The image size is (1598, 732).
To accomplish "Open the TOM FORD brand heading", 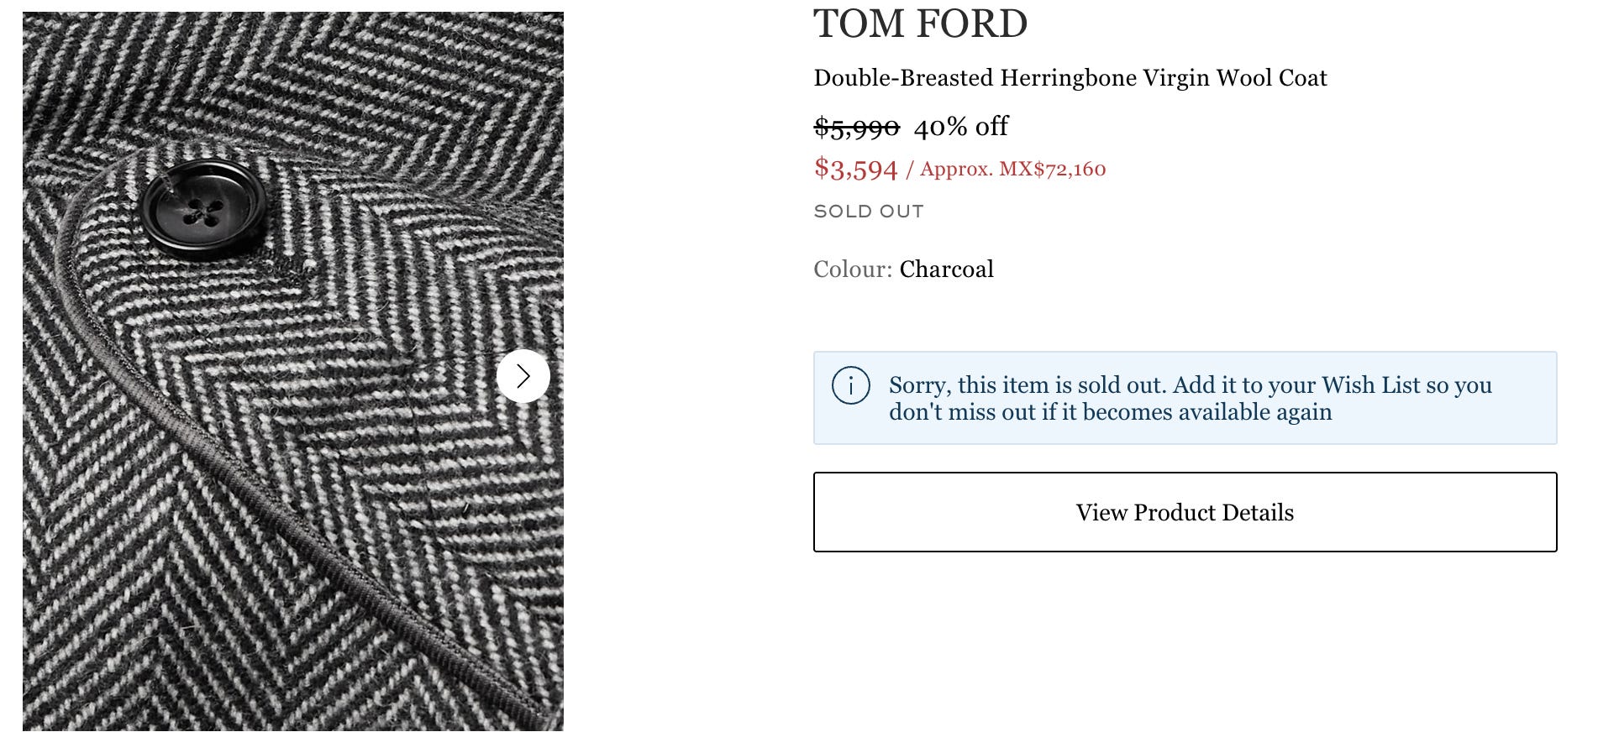I will pos(920,23).
